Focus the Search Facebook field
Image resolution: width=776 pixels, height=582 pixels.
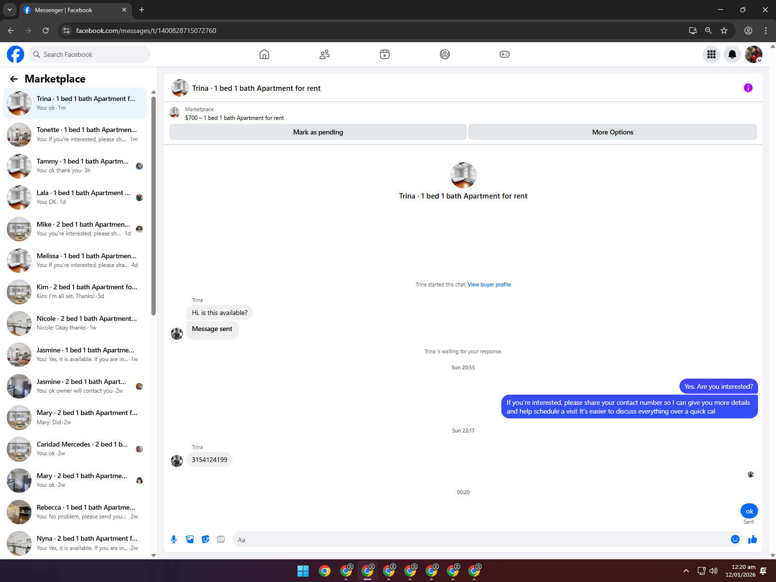point(89,54)
